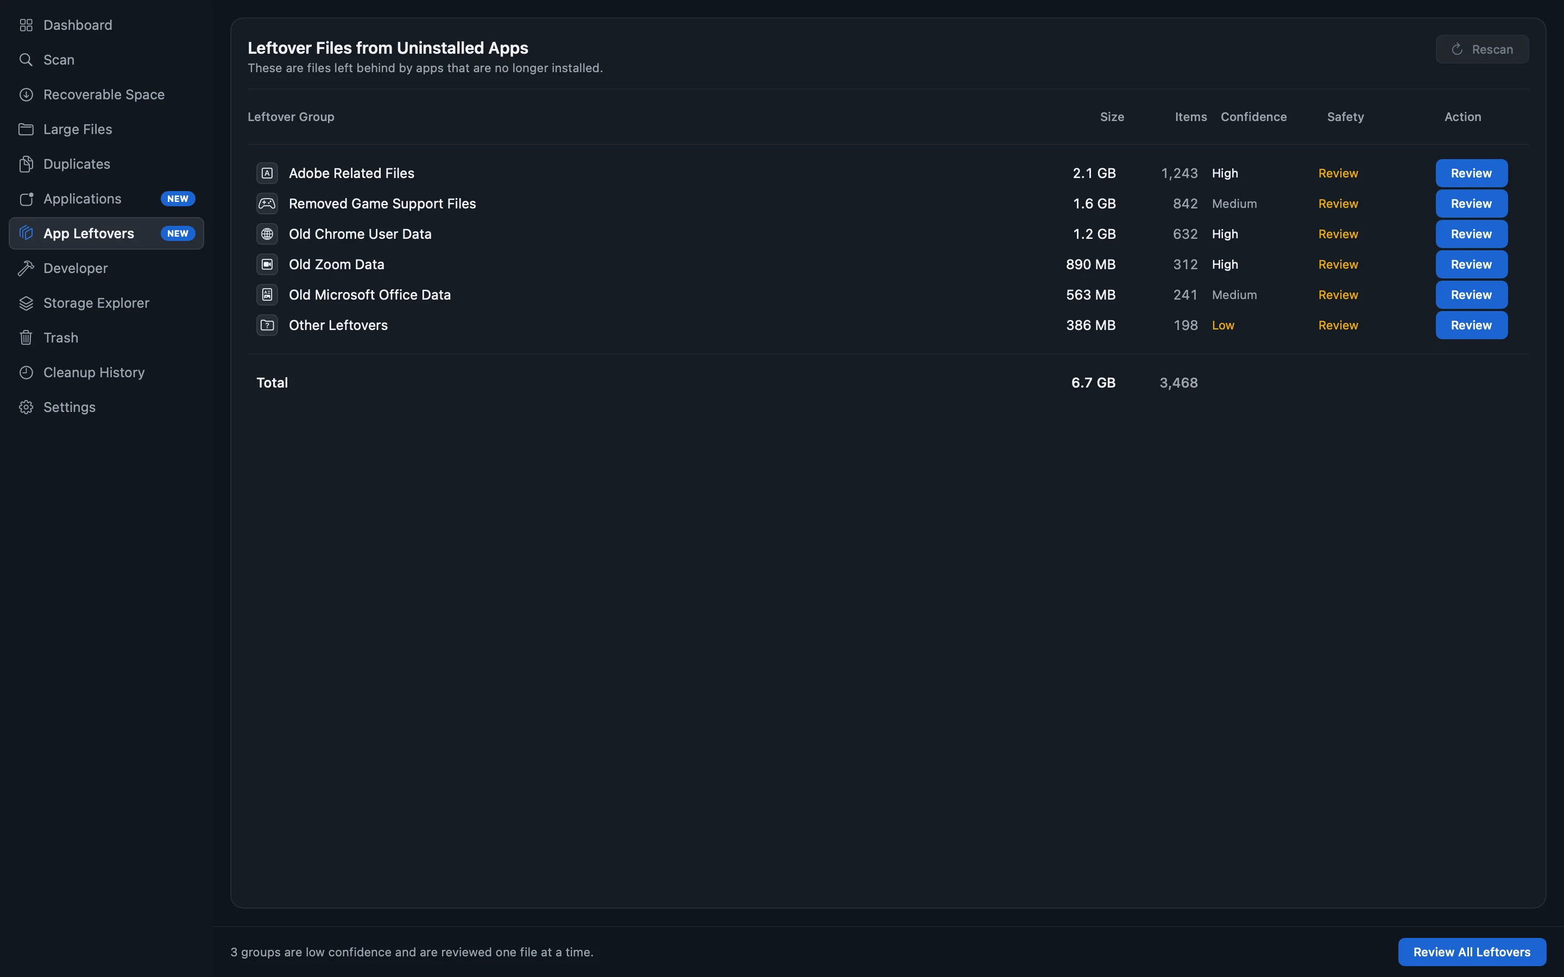Click the Size column header

1112,117
